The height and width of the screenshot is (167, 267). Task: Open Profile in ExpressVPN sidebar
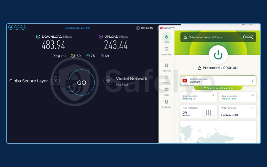(x=166, y=80)
